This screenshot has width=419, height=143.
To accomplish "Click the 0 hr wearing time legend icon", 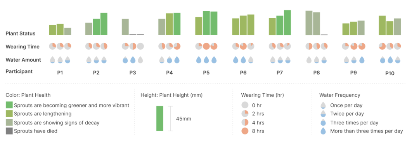I will pos(245,105).
